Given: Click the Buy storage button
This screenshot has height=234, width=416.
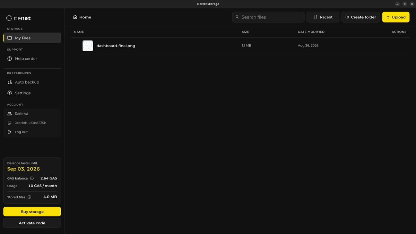Looking at the screenshot, I should pos(32,212).
